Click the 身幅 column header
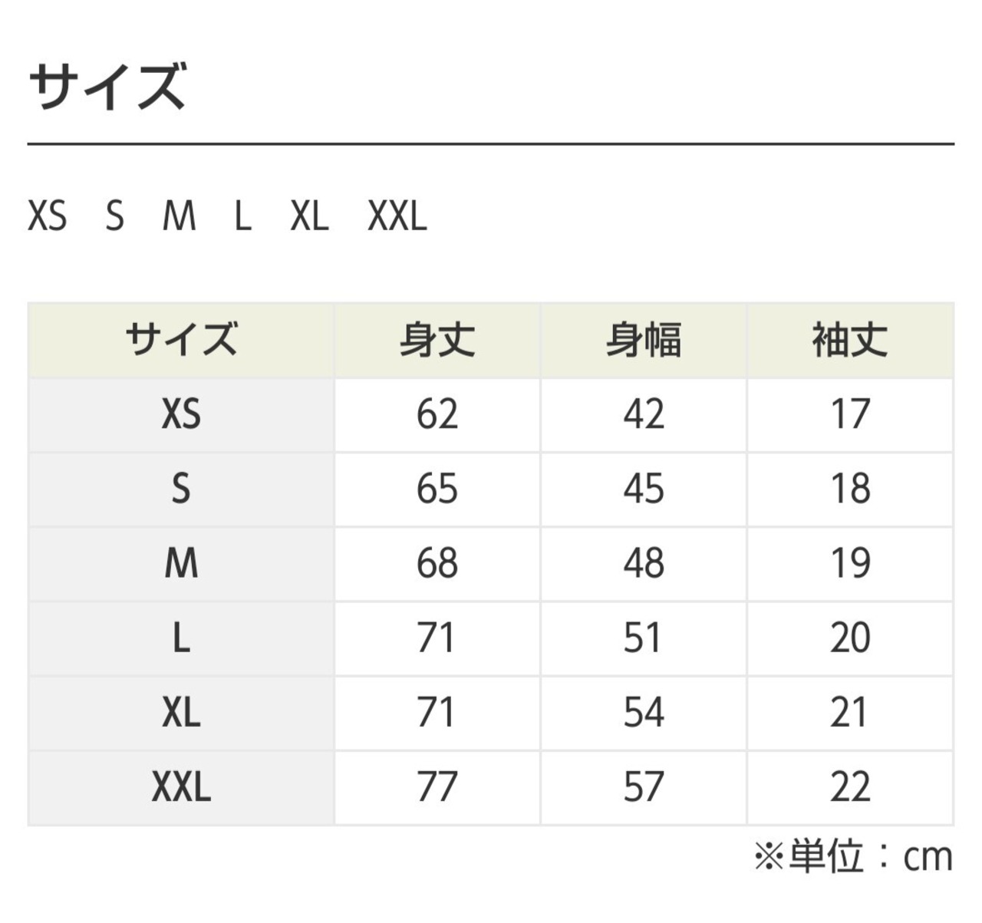The width and height of the screenshot is (982, 923). pyautogui.click(x=644, y=341)
